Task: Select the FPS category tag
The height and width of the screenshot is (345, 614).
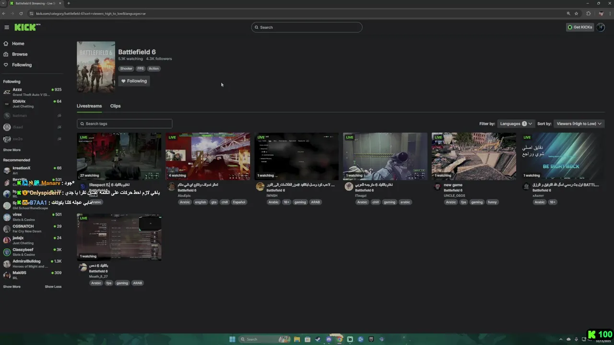Action: (x=141, y=69)
